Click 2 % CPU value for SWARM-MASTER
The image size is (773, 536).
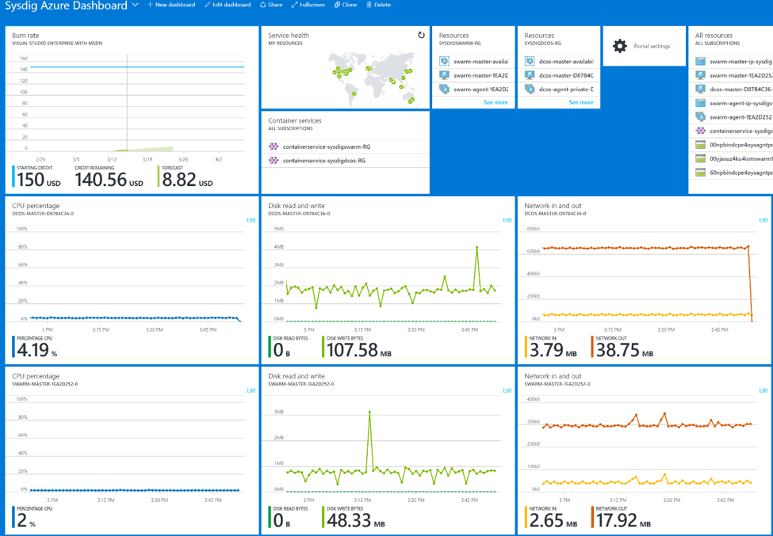[x=26, y=521]
